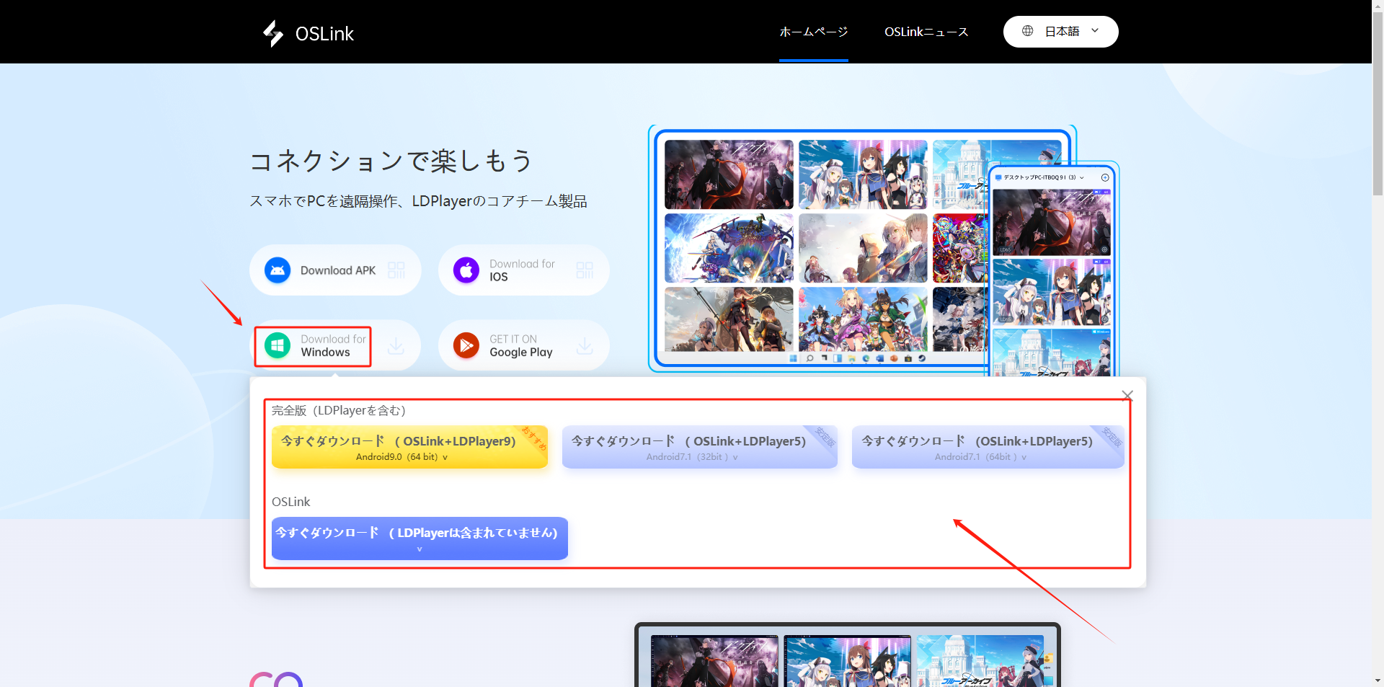This screenshot has height=687, width=1384.
Task: Go to the ホームページ tab
Action: tap(813, 32)
